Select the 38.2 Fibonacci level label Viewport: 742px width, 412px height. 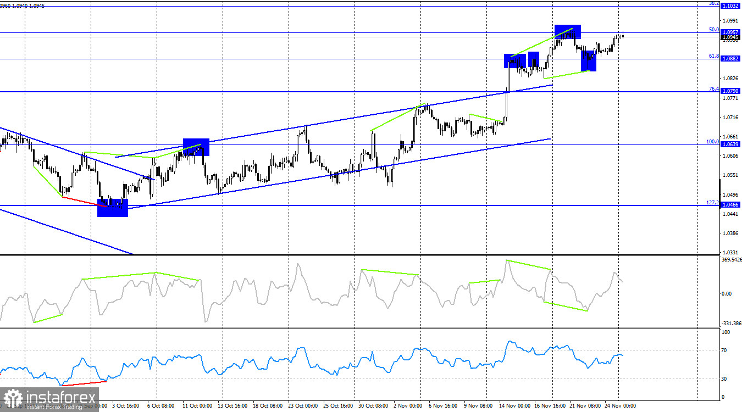[x=714, y=3]
